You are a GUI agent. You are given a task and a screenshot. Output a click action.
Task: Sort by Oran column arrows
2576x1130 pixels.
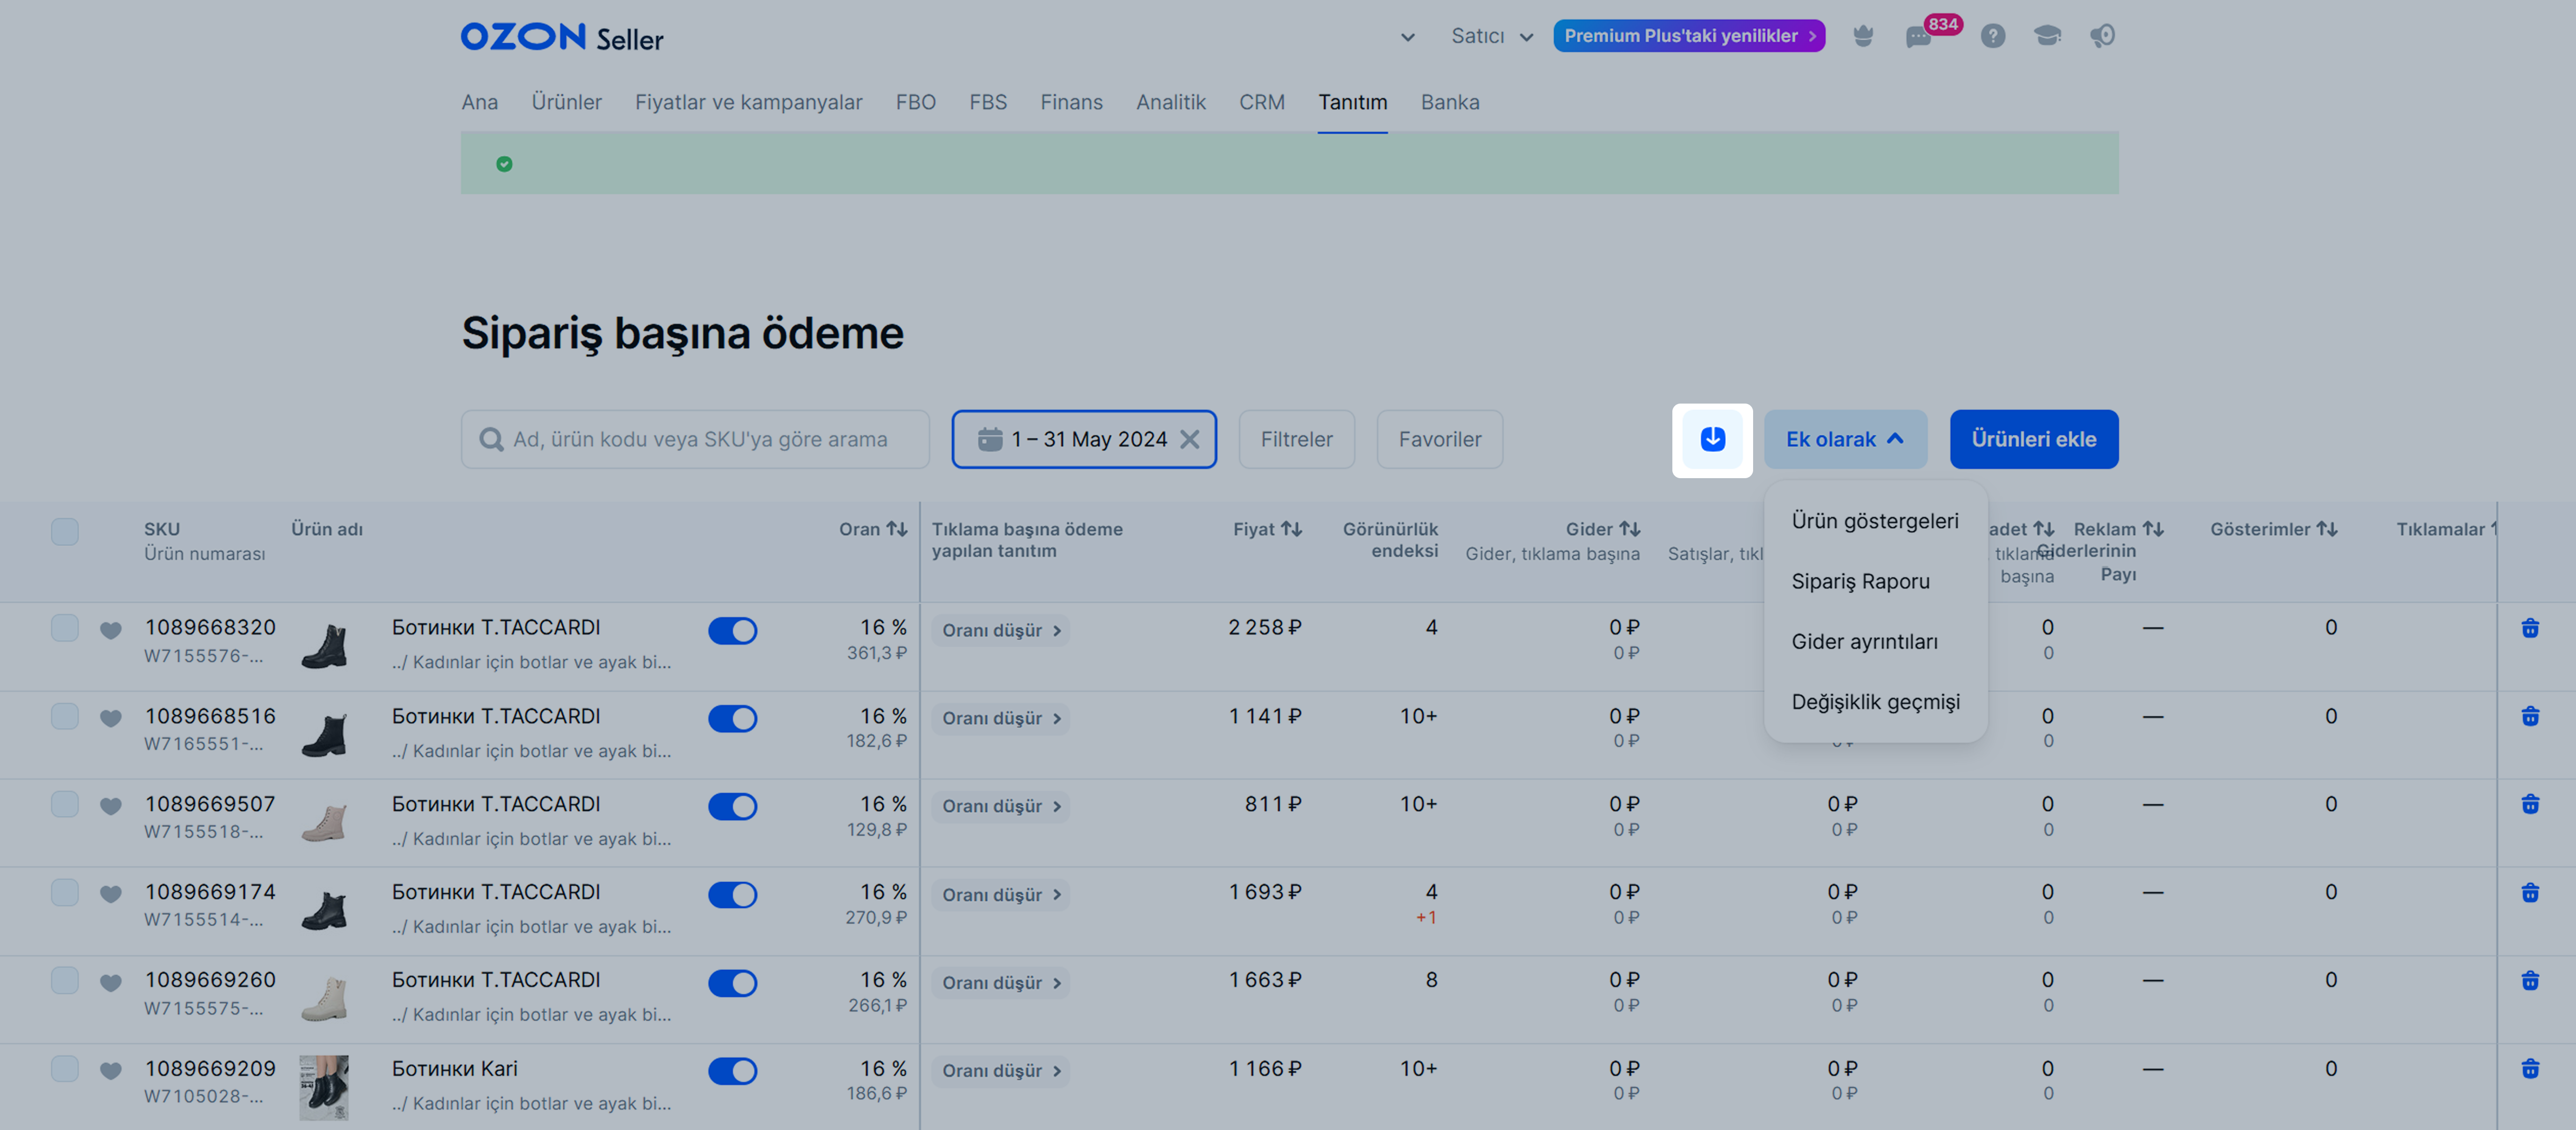tap(897, 530)
